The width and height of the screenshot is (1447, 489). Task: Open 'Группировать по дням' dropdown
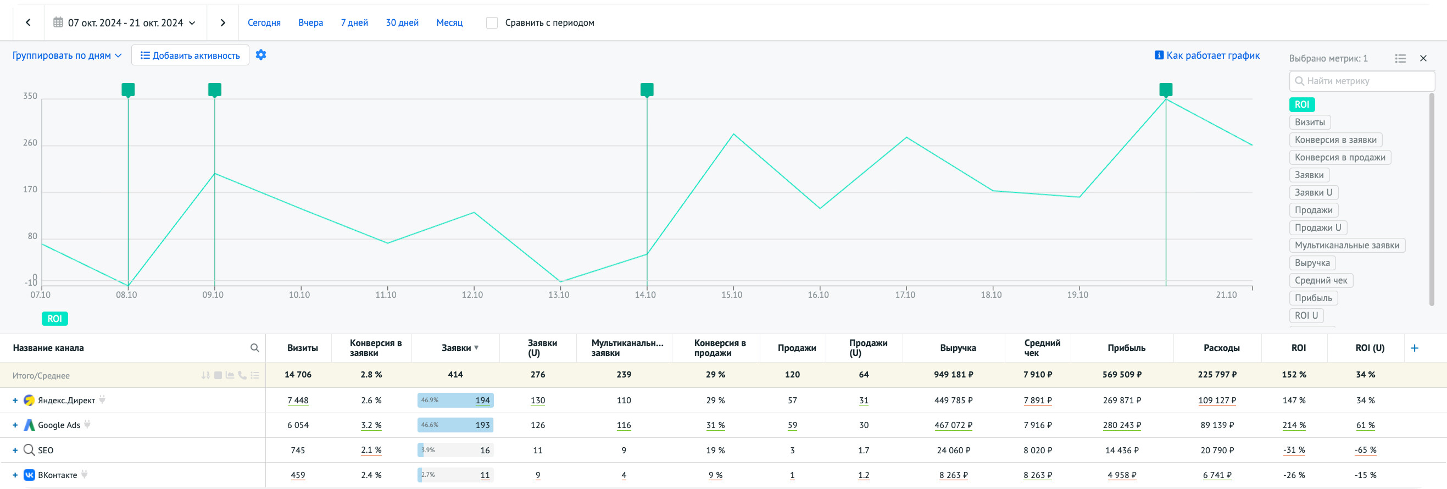[67, 55]
